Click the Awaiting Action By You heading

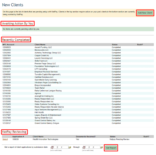click(x=18, y=24)
